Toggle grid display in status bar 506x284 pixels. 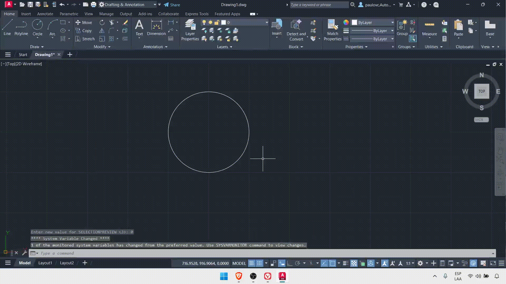pos(252,263)
